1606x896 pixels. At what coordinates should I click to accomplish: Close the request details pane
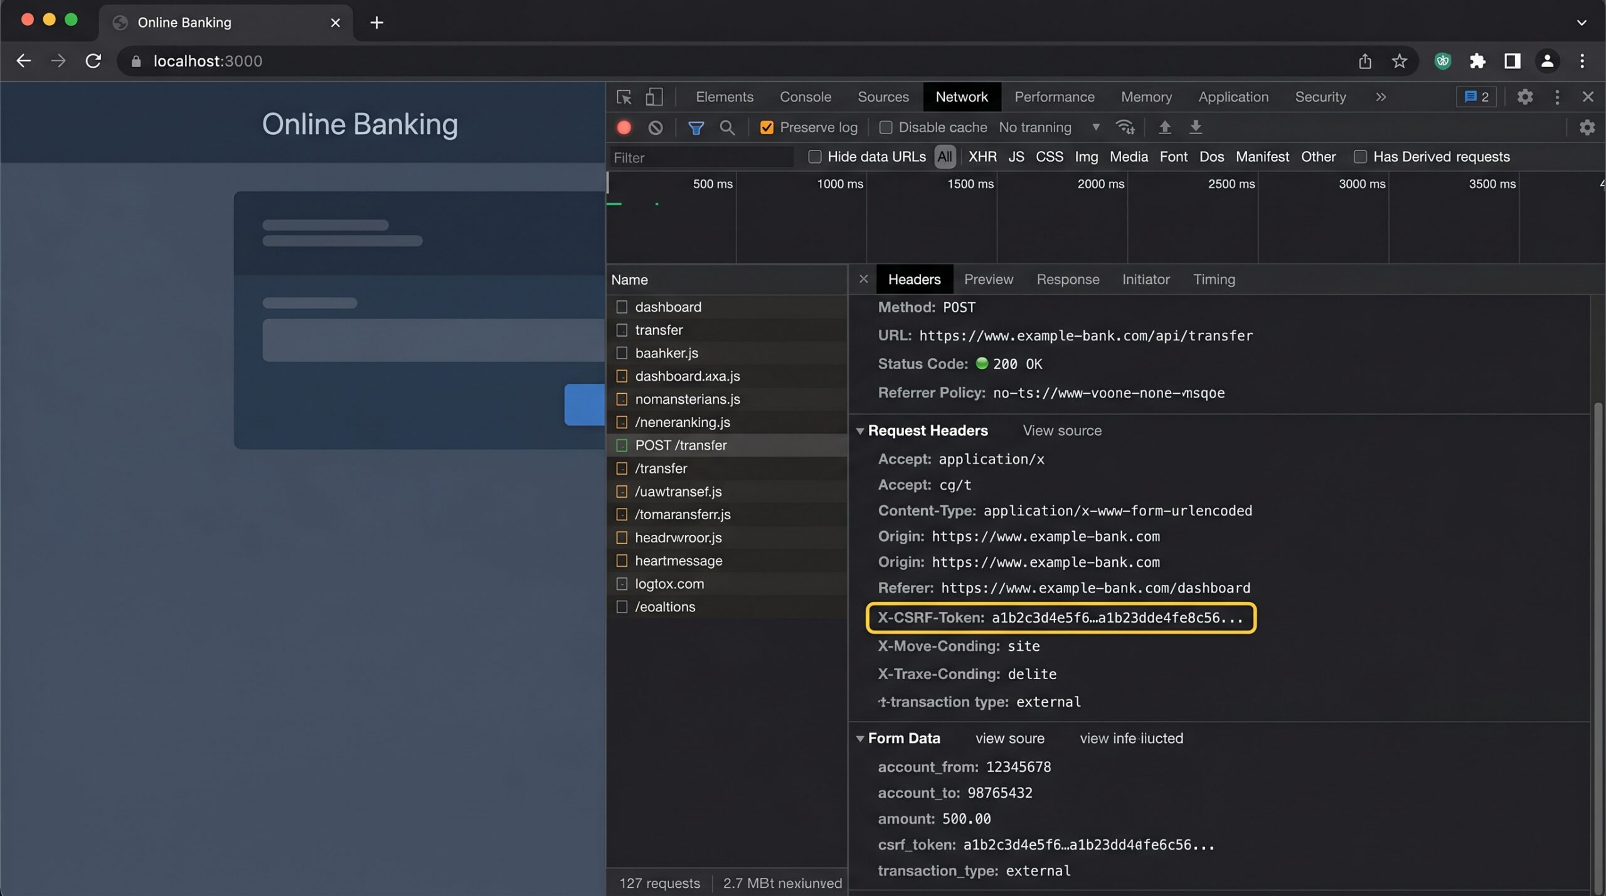coord(864,279)
